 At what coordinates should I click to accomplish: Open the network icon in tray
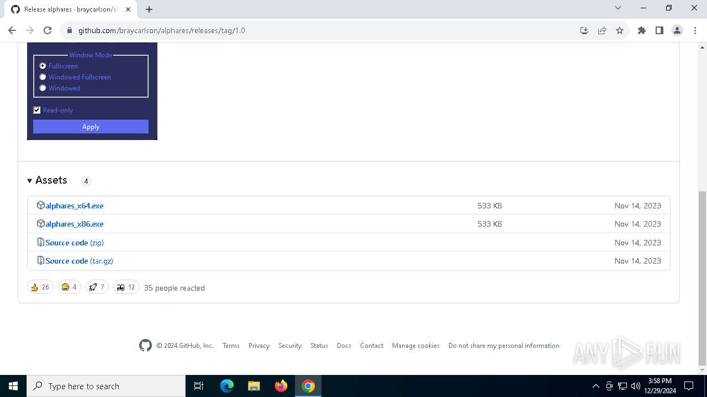tap(622, 386)
